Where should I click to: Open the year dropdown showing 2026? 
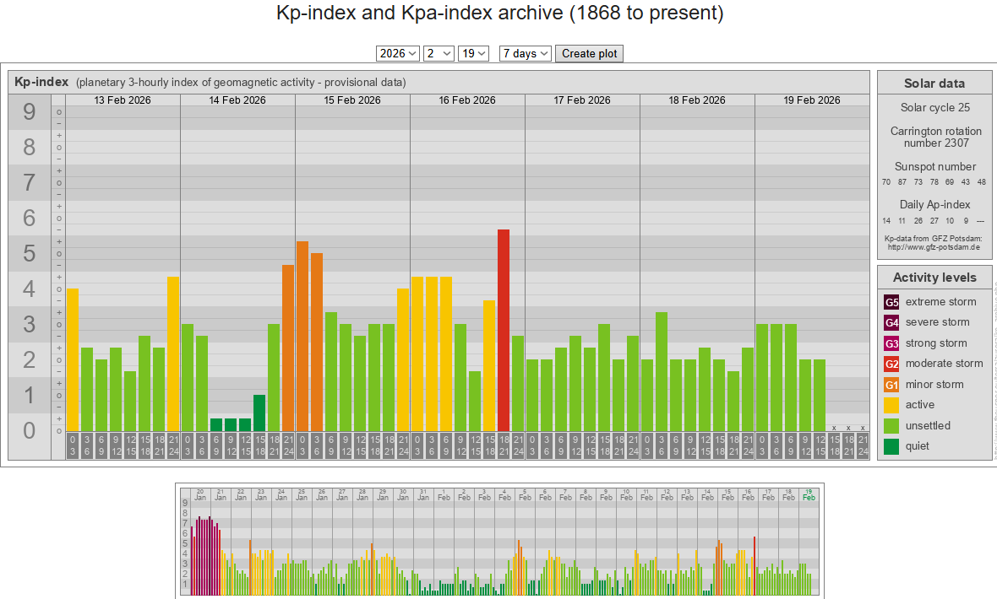point(398,53)
